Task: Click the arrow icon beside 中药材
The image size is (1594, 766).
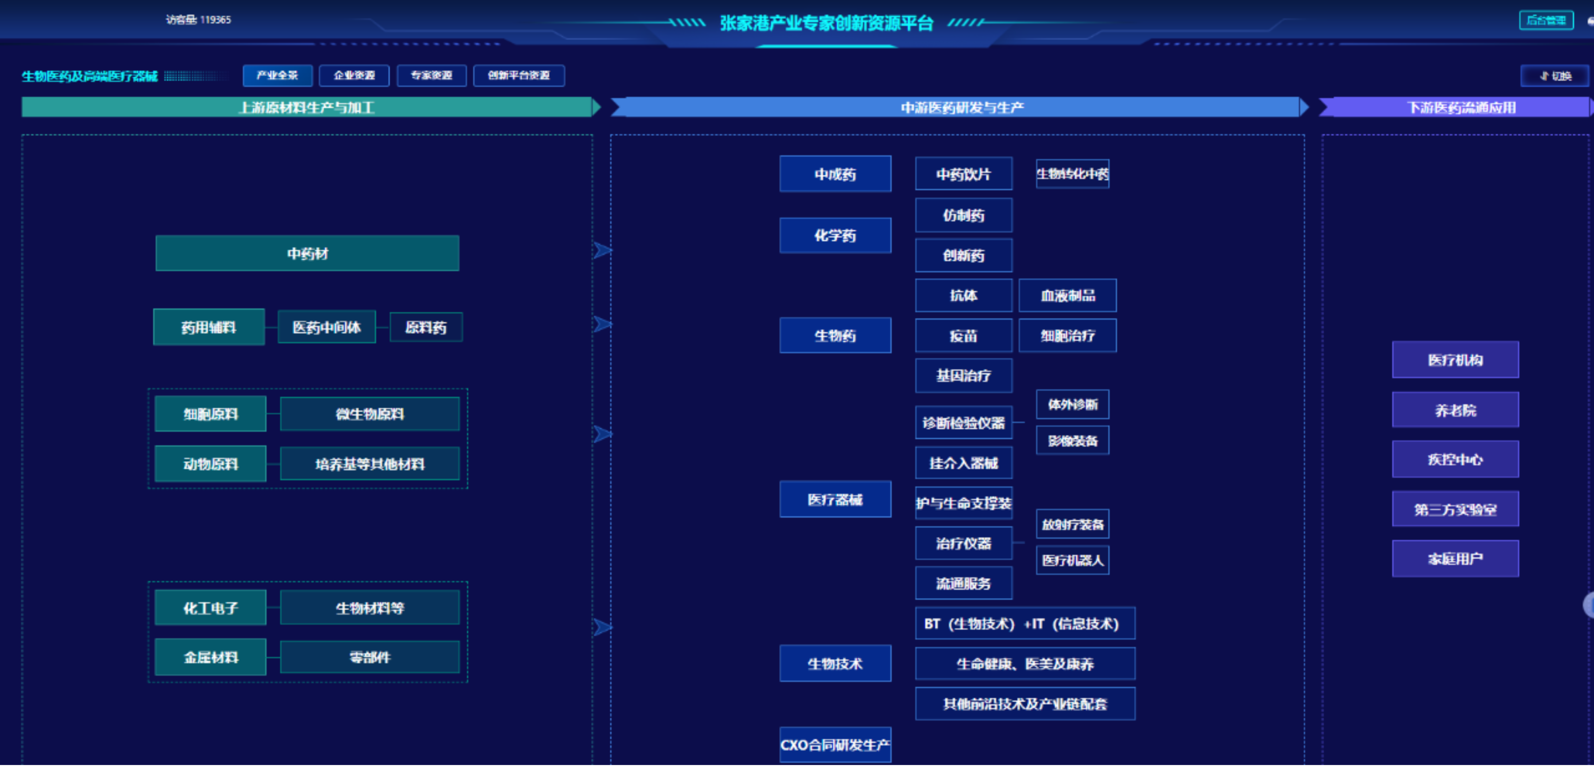Action: coord(602,251)
